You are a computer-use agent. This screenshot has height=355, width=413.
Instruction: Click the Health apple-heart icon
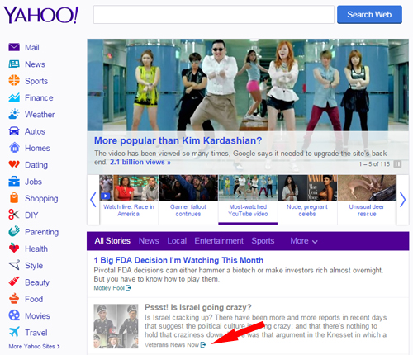click(14, 248)
